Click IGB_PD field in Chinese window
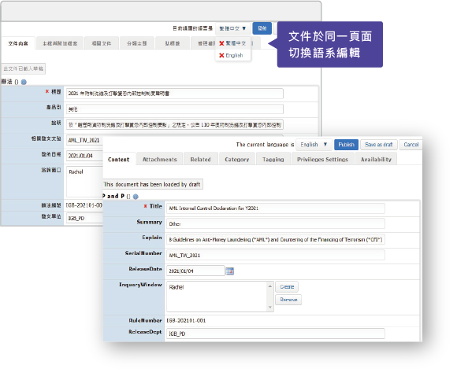 pyautogui.click(x=84, y=218)
